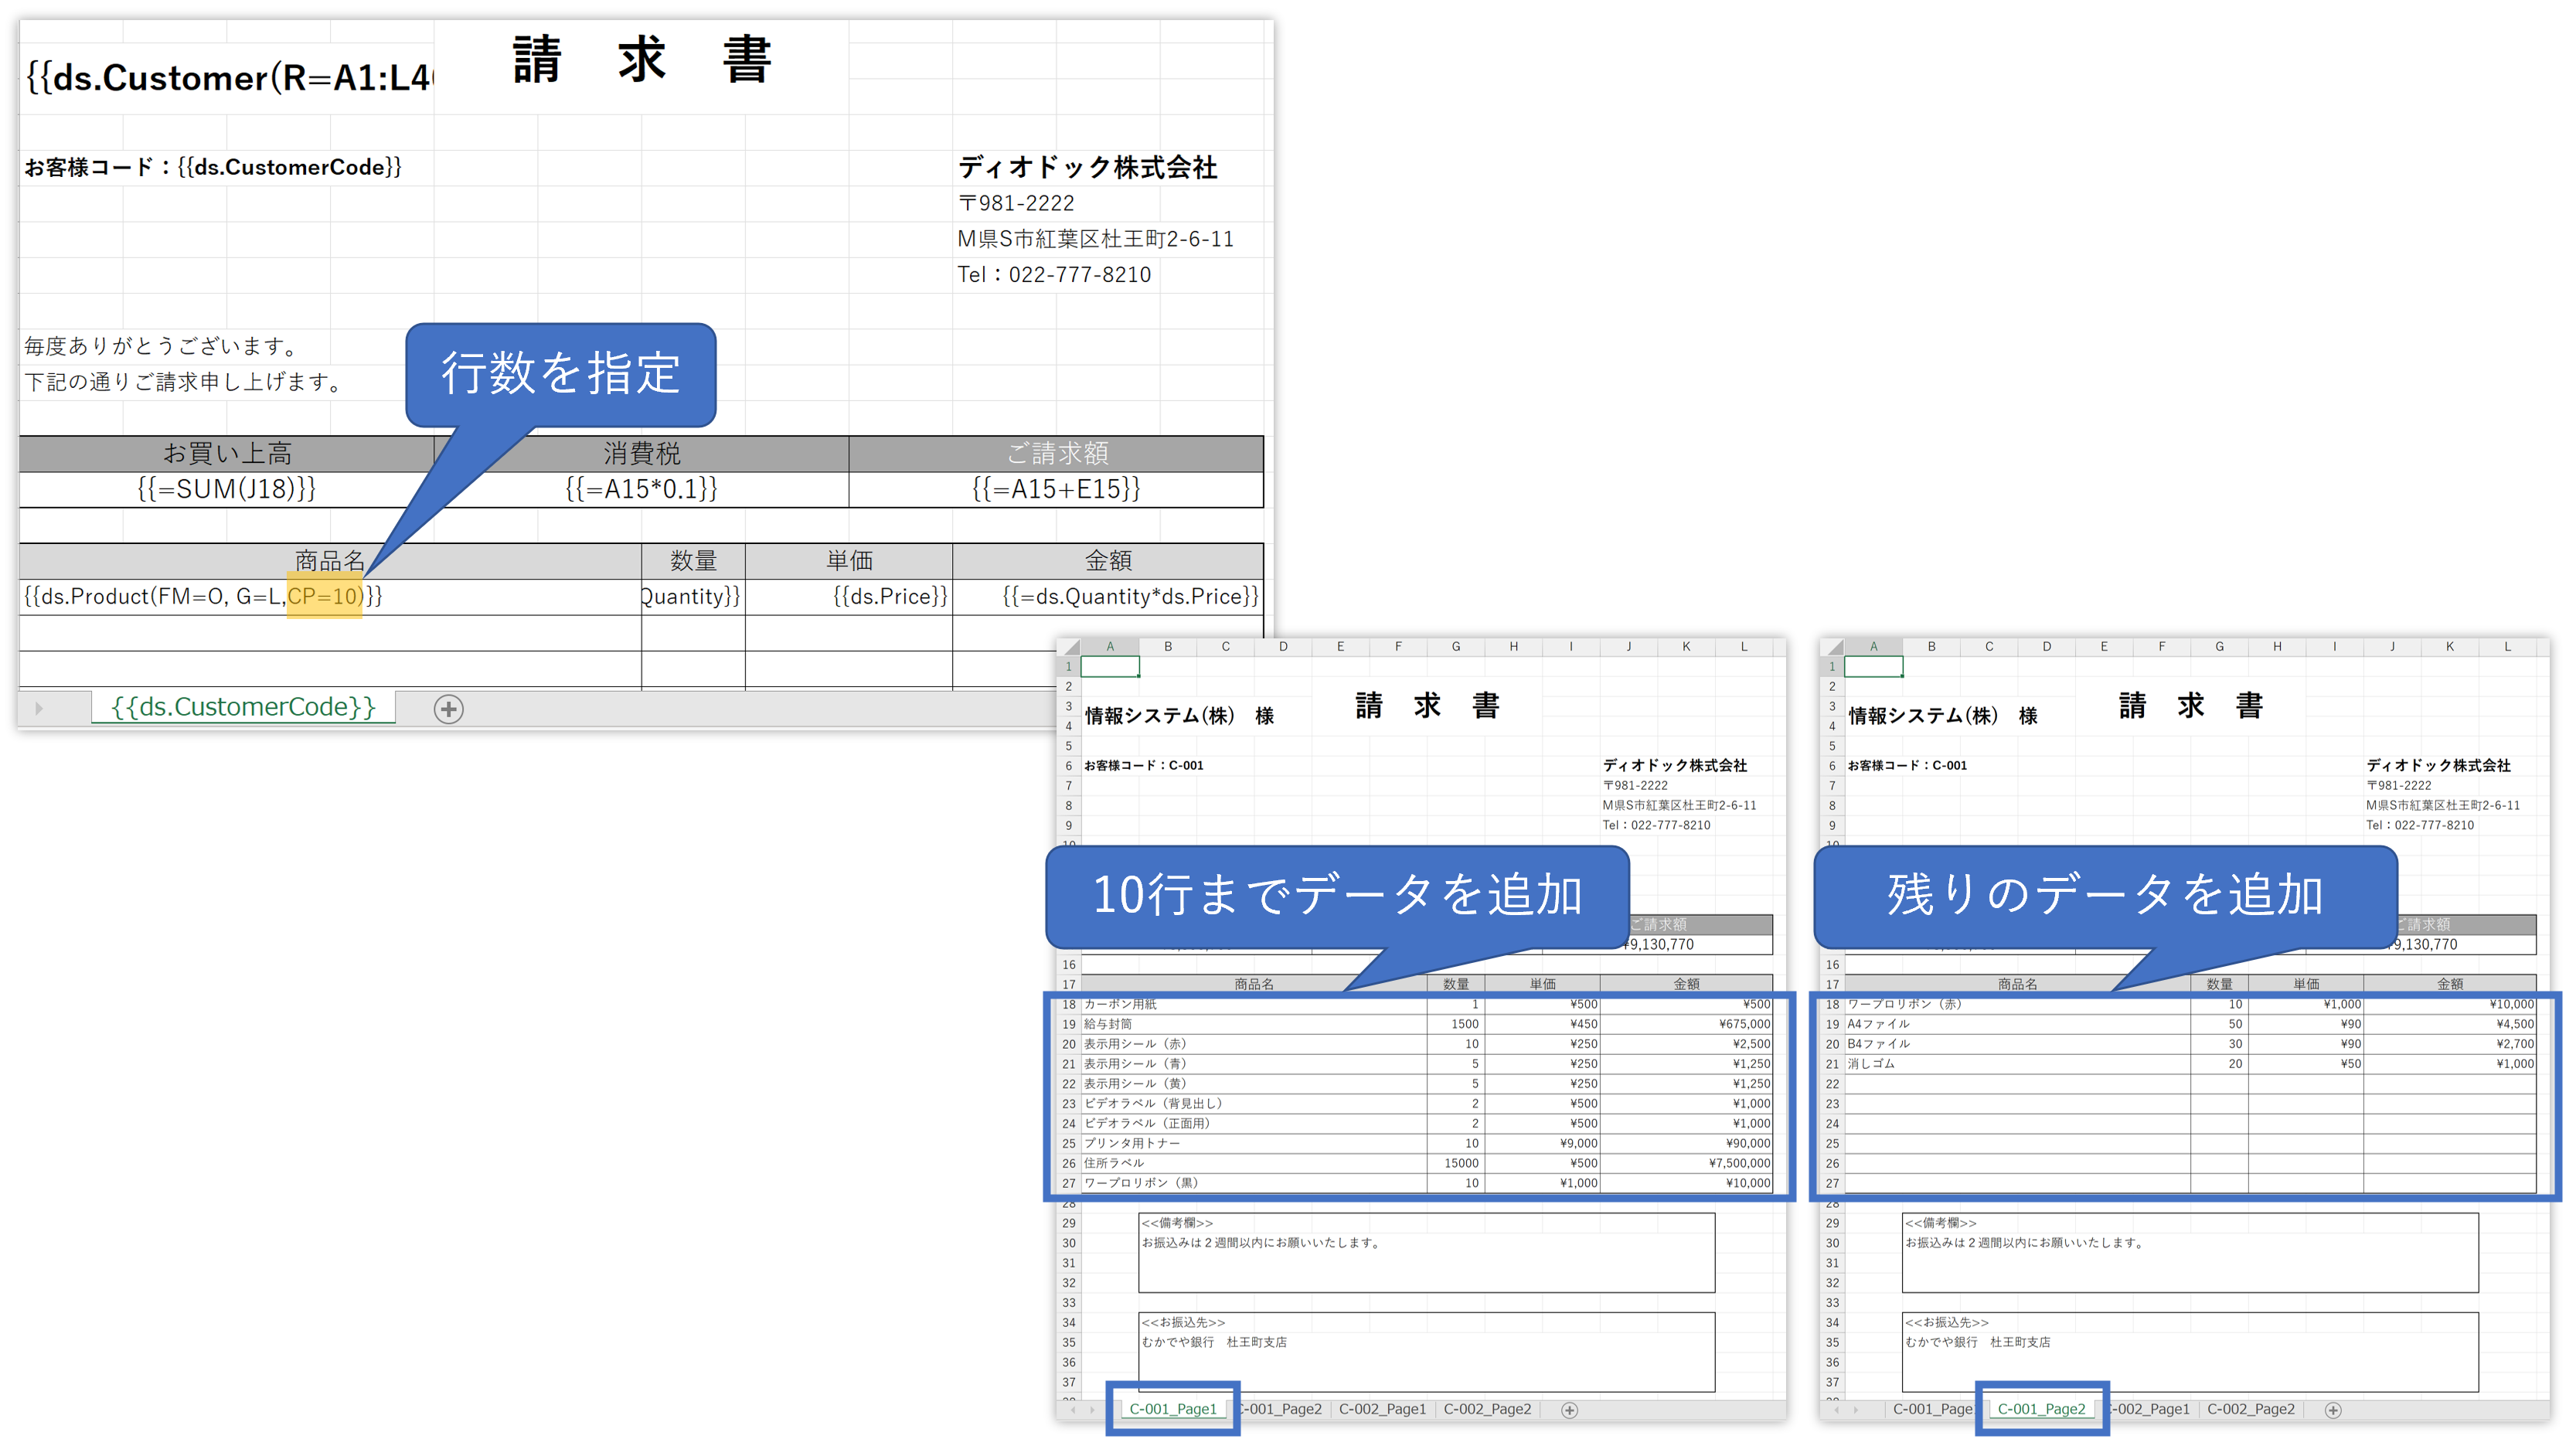The height and width of the screenshot is (1446, 2576).
Task: Click the ワープロリボン（赤） cell in the right workbook
Action: tap(2017, 1004)
